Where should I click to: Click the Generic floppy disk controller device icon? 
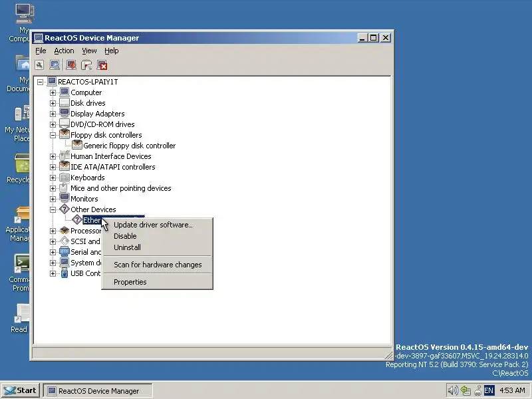[77, 145]
